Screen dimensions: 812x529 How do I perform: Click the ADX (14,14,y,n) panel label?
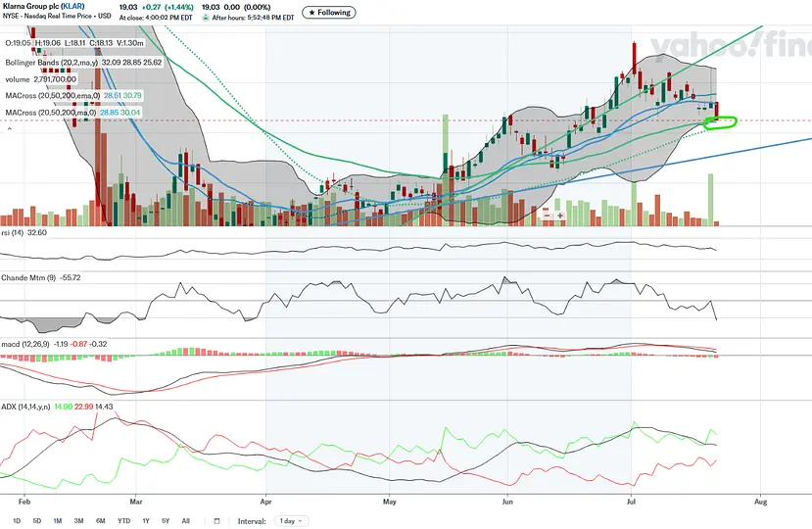pos(25,407)
